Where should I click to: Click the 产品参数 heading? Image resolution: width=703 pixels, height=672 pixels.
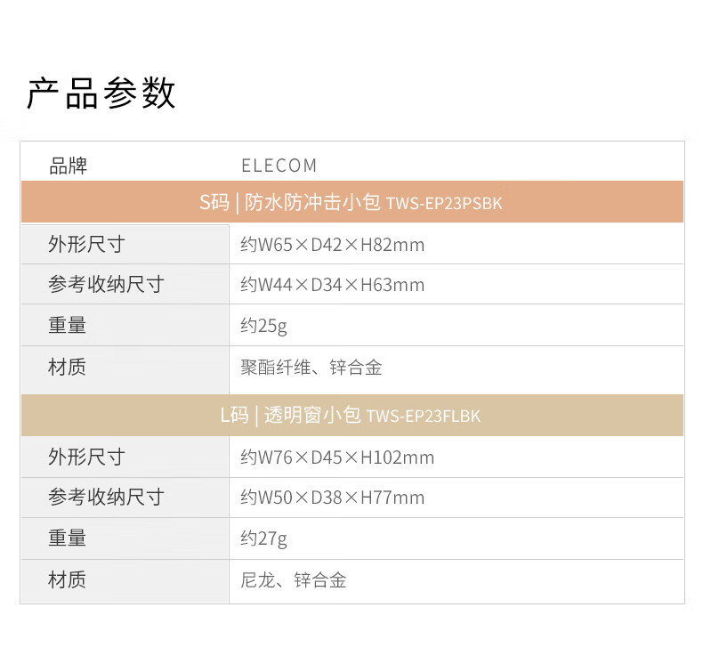click(x=101, y=93)
